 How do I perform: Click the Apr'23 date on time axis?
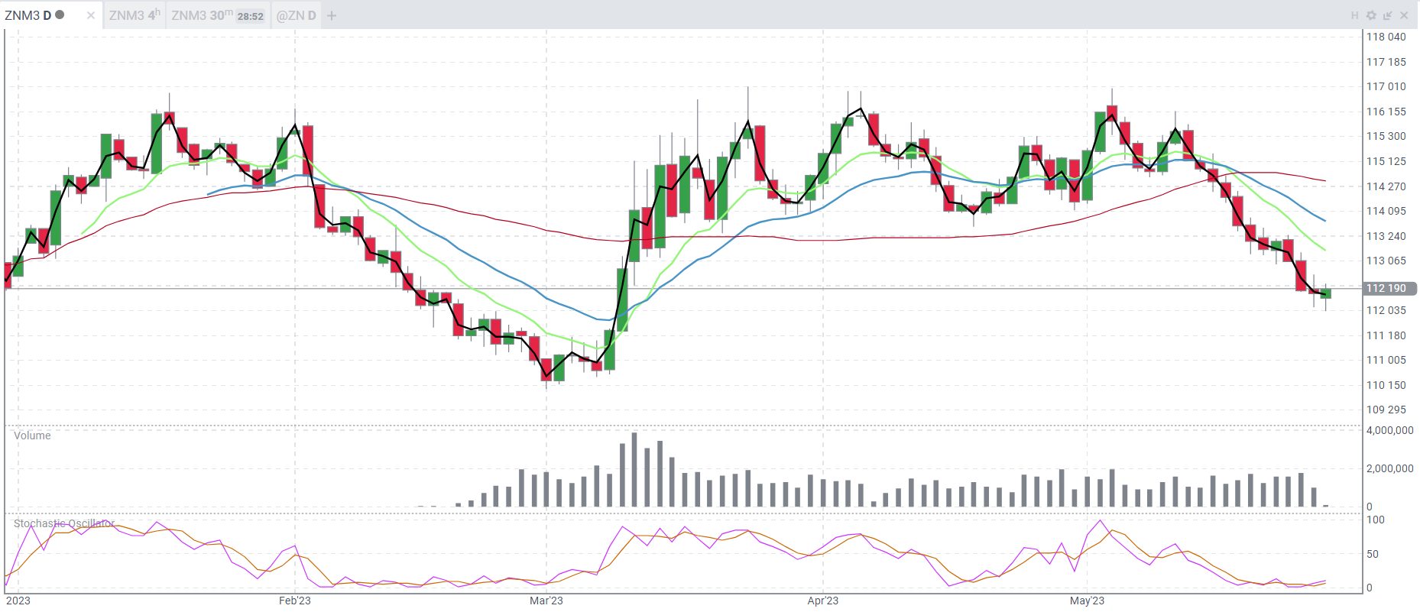tap(822, 601)
